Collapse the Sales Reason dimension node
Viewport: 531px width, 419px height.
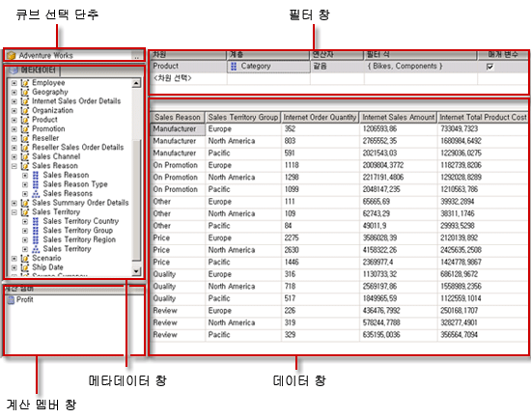(x=14, y=166)
